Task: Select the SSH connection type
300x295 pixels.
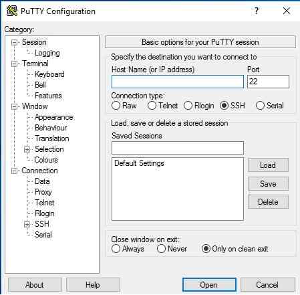Action: [224, 106]
